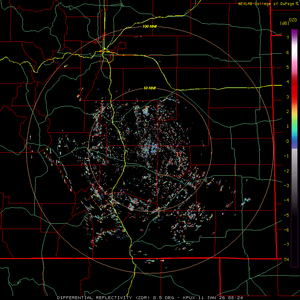Click the "[dB]" units label

point(285,23)
